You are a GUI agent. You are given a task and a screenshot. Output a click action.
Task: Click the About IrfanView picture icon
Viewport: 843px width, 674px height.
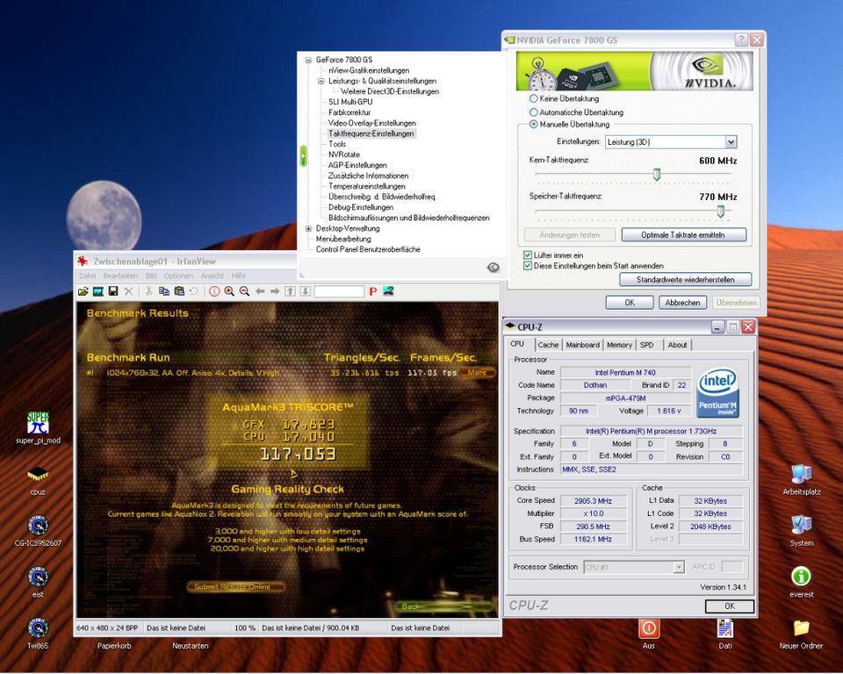(389, 291)
